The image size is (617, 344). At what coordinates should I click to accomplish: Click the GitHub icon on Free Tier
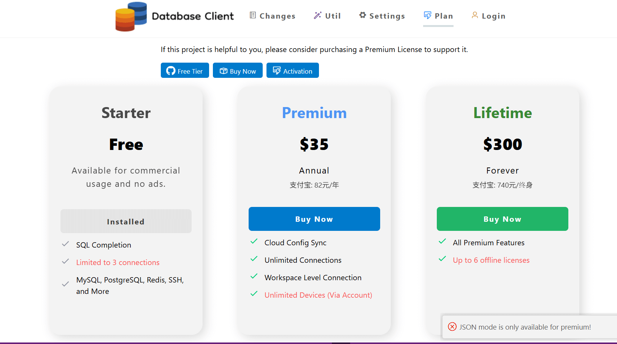(x=171, y=71)
